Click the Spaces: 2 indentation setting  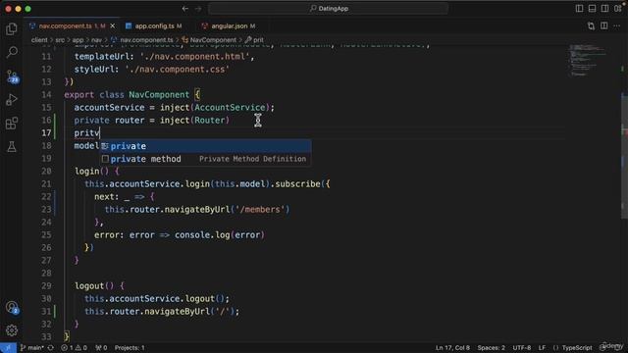pos(491,348)
